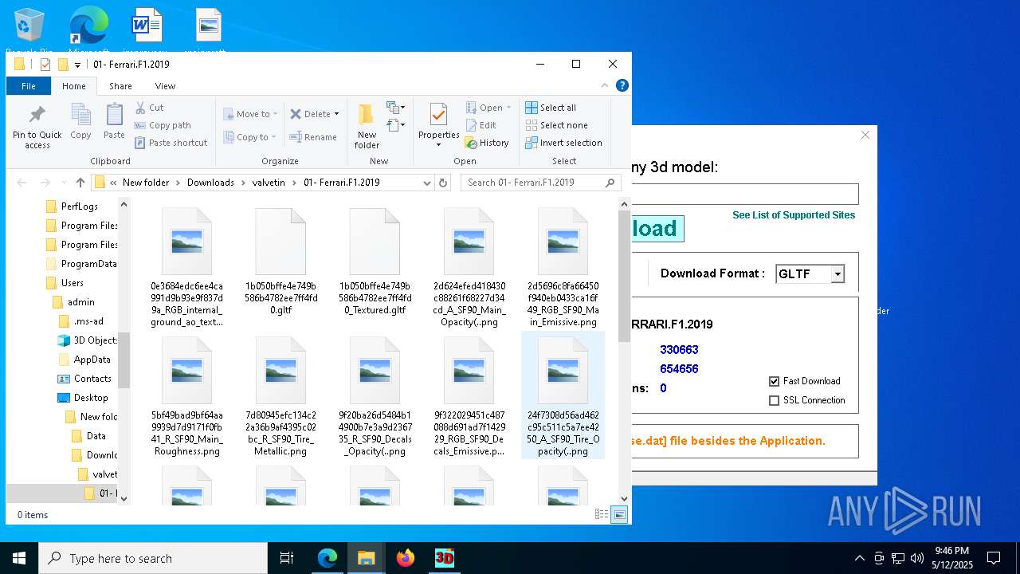Open Download Format GLTF dropdown
The width and height of the screenshot is (1020, 574).
coord(838,274)
